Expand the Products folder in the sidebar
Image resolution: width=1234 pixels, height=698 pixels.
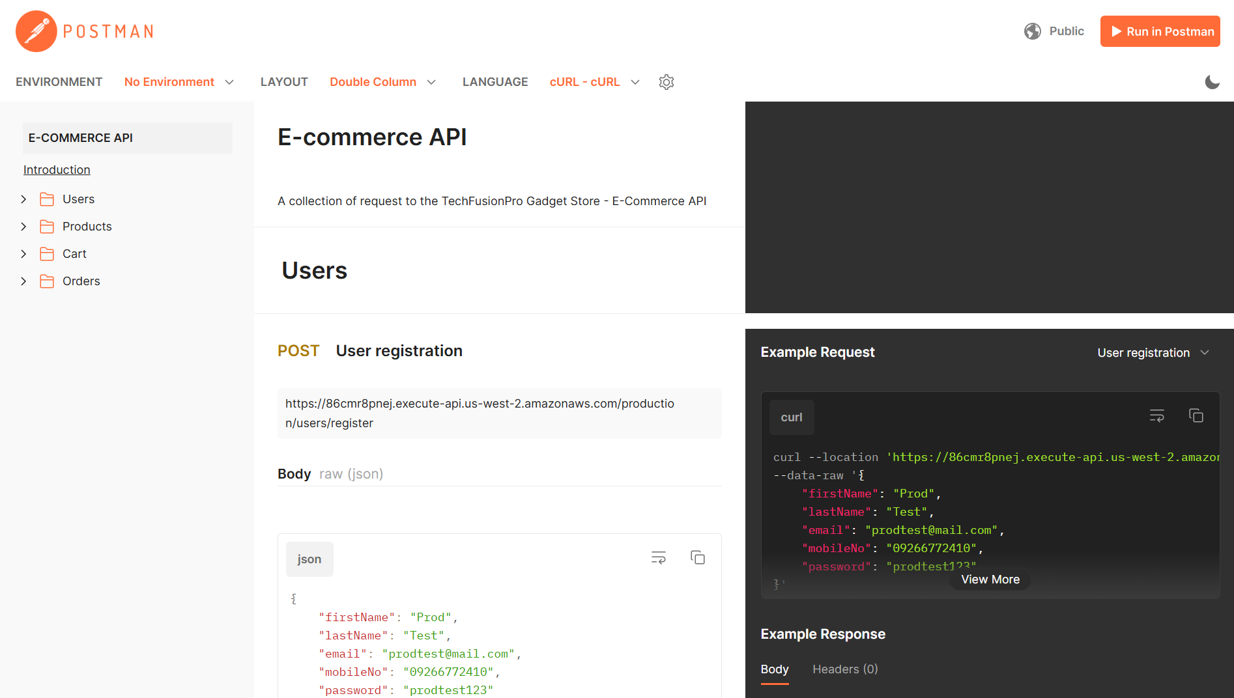[x=23, y=226]
